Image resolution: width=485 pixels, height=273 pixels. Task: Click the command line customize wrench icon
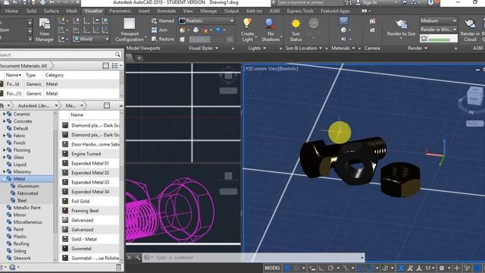137,258
